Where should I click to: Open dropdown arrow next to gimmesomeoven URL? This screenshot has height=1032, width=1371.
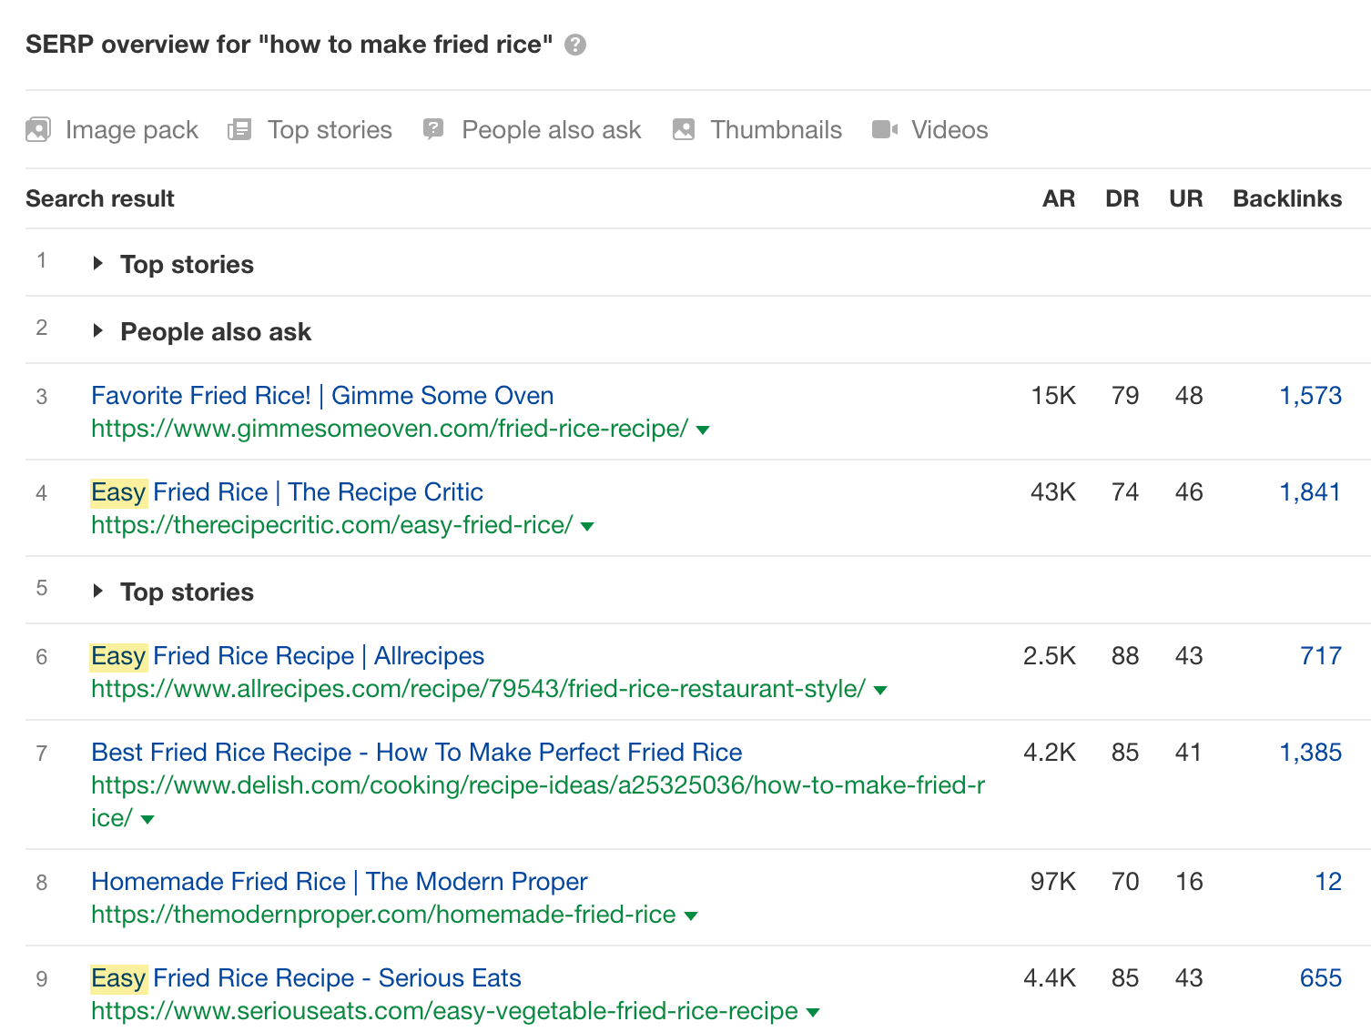[703, 430]
